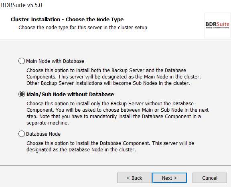The image size is (231, 187).
Task: Select the Main/Sub Node without Database radio circle
Action: (x=22, y=94)
